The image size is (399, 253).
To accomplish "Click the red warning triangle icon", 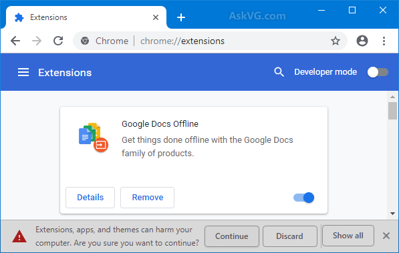I will [x=19, y=236].
